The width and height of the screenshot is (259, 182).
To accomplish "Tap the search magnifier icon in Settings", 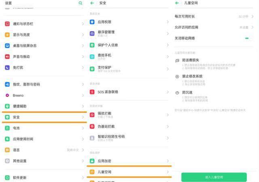I will (x=80, y=3).
